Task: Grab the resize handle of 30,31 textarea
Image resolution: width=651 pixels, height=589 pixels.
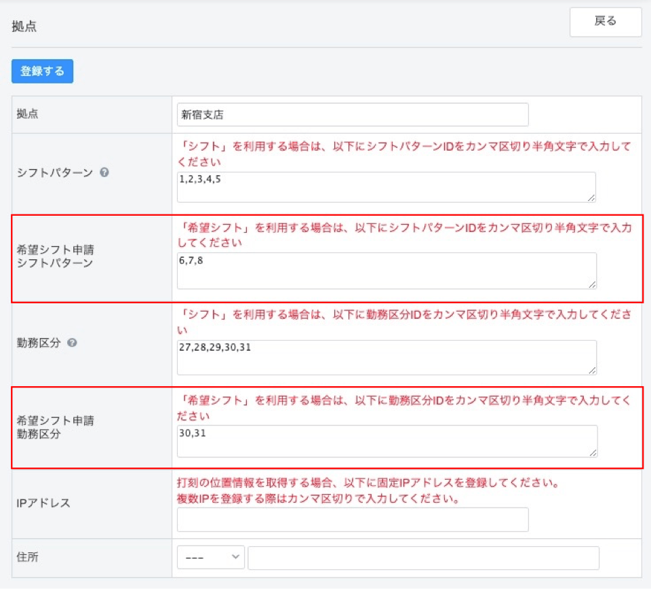Action: click(593, 453)
